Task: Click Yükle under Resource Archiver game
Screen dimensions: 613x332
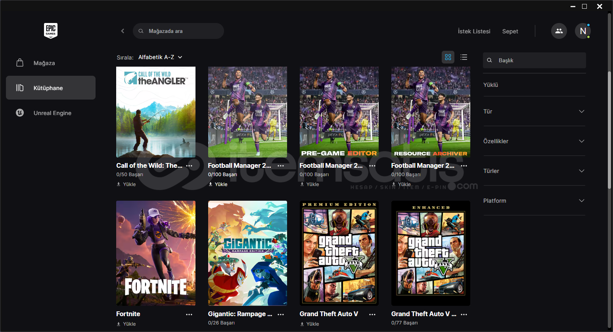Action: pos(401,184)
